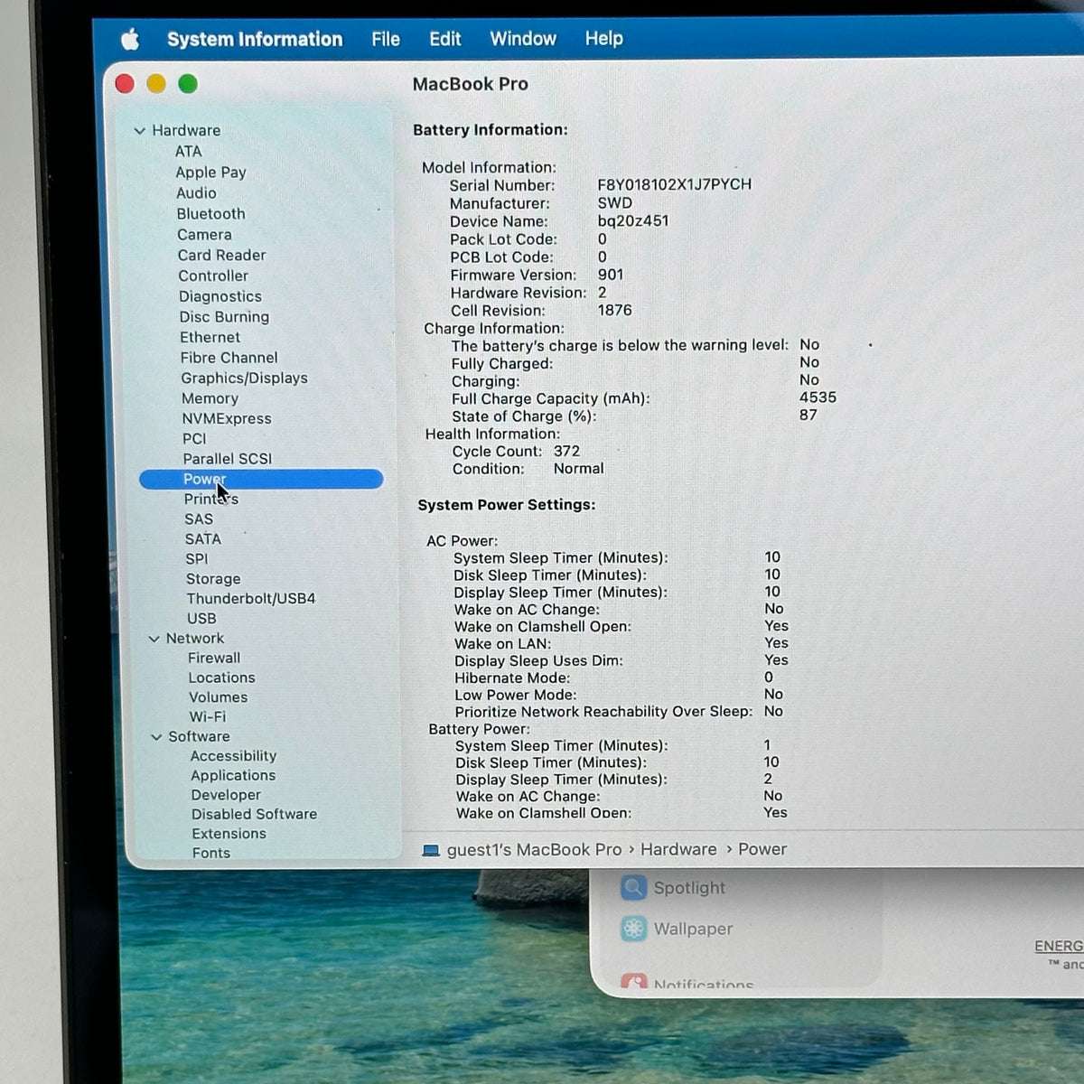The height and width of the screenshot is (1084, 1084).
Task: Select Disabled Software in the sidebar
Action: click(254, 815)
